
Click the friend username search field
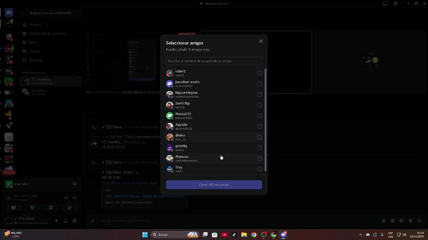point(214,61)
